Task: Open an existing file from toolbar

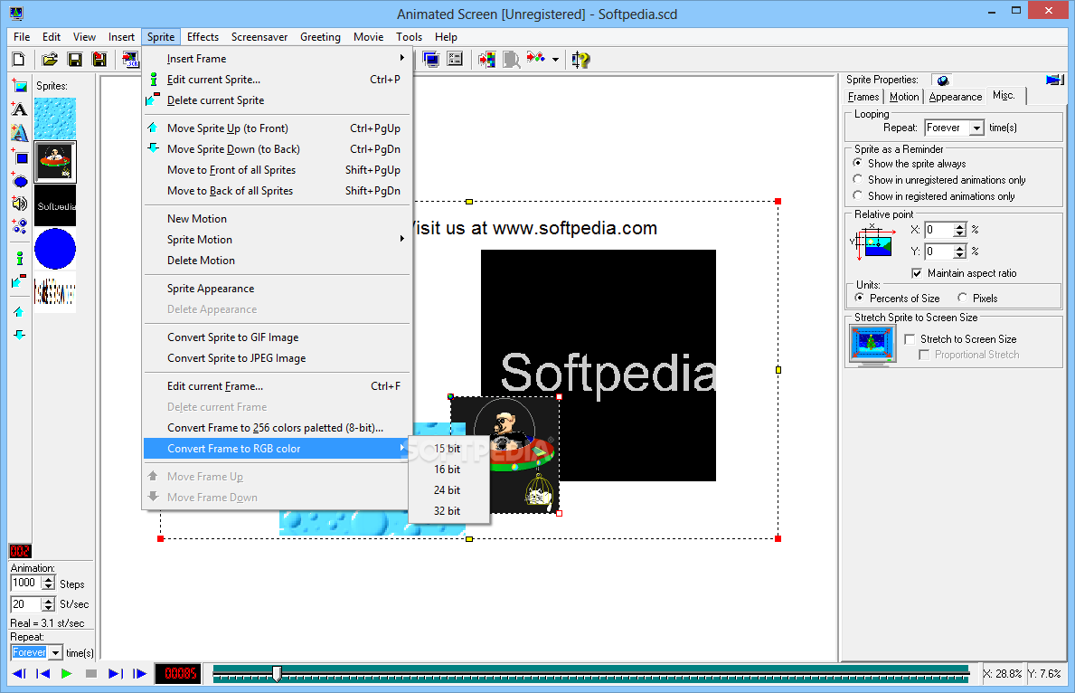Action: click(x=50, y=60)
